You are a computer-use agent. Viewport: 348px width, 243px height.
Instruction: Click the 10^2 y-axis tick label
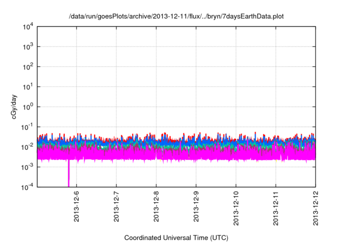tap(28, 67)
